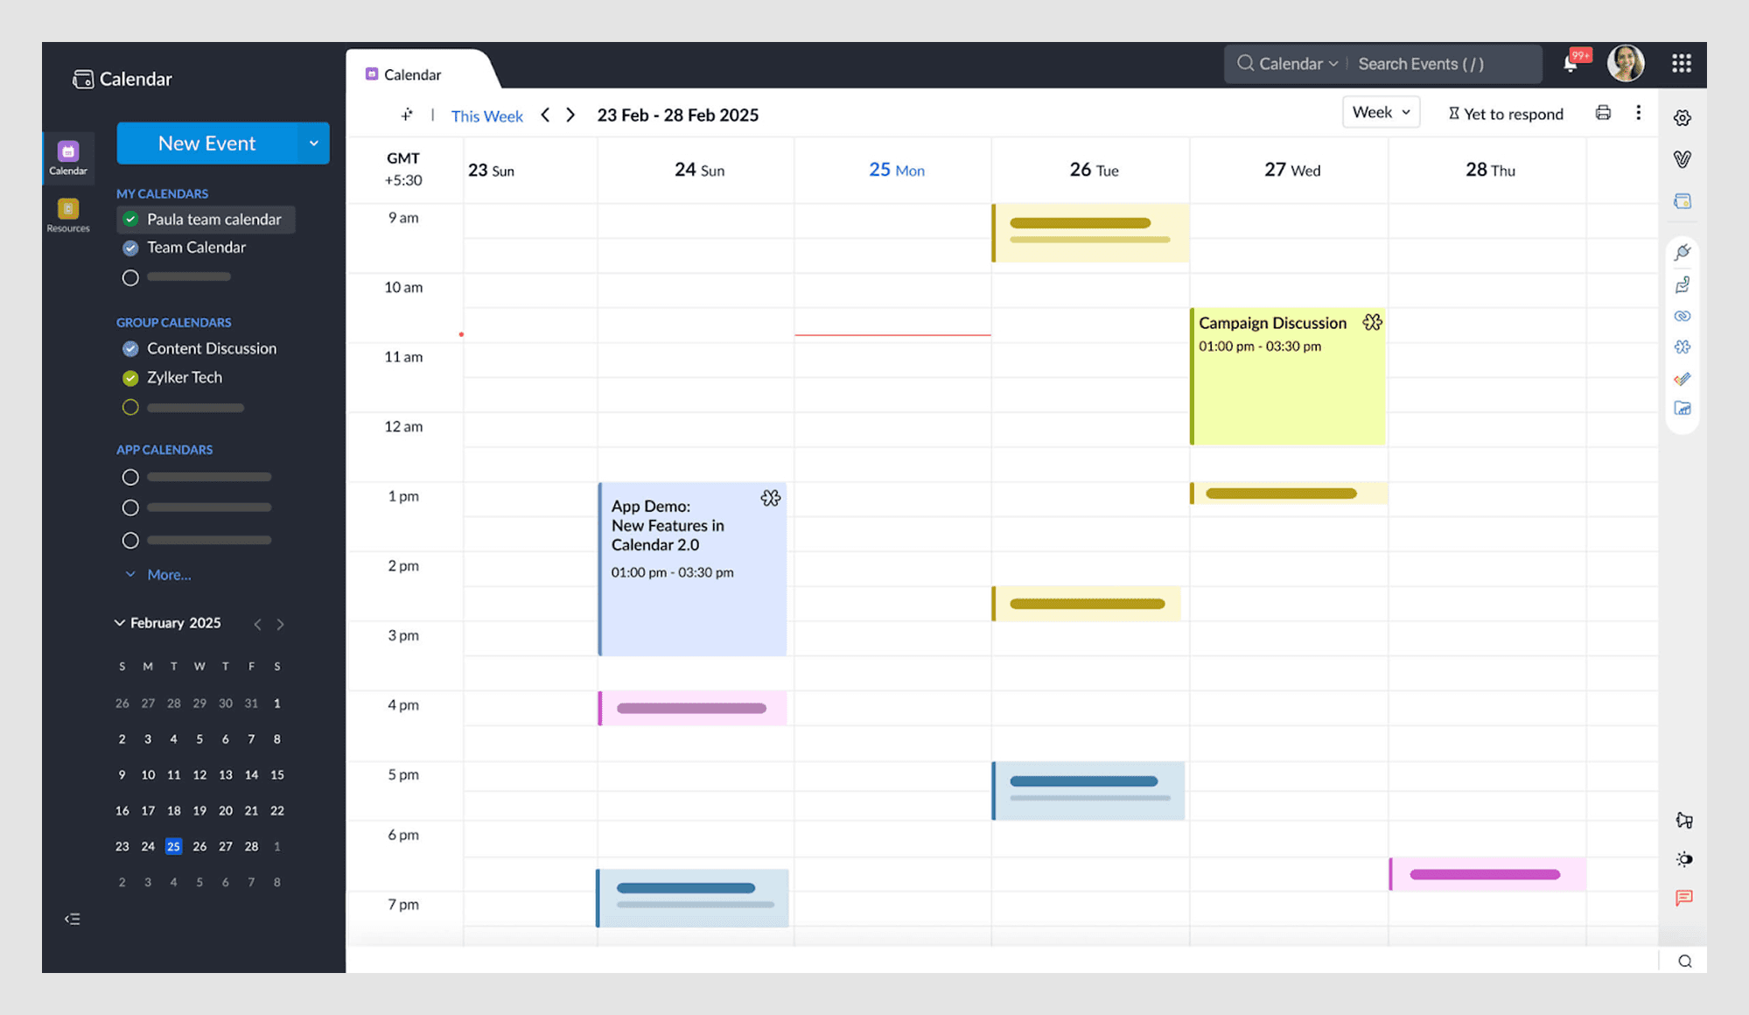Screen dimensions: 1749x1015
Task: Uncheck the Paula team calendar
Action: pos(130,220)
